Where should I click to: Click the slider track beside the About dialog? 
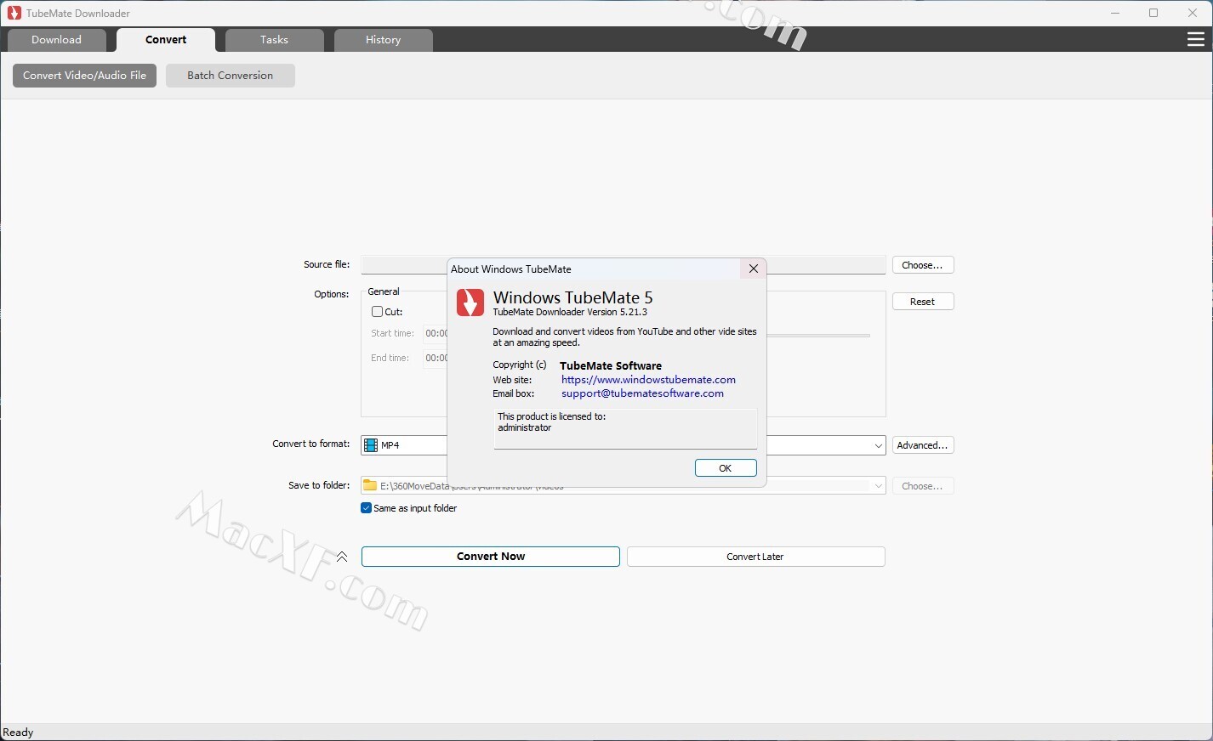point(818,336)
